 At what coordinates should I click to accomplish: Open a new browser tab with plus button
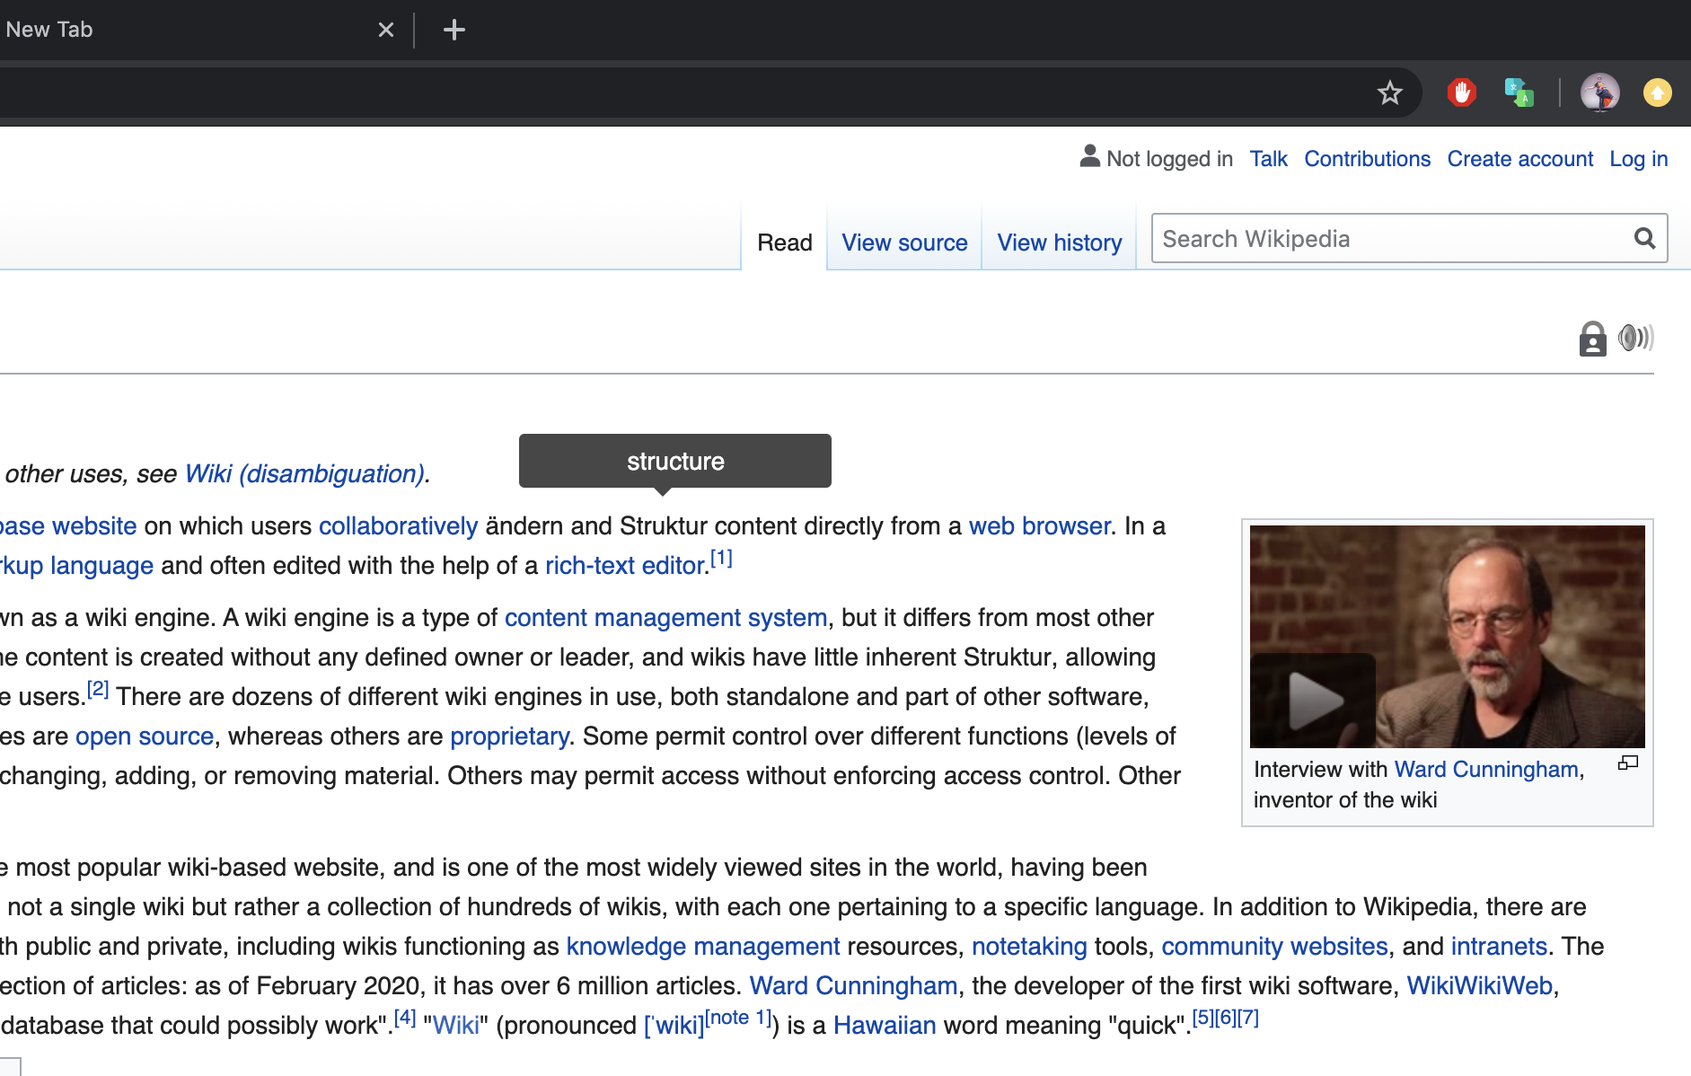coord(454,30)
